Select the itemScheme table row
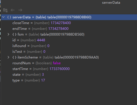Image resolution: width=137 pixels, height=105 pixels. [69, 57]
